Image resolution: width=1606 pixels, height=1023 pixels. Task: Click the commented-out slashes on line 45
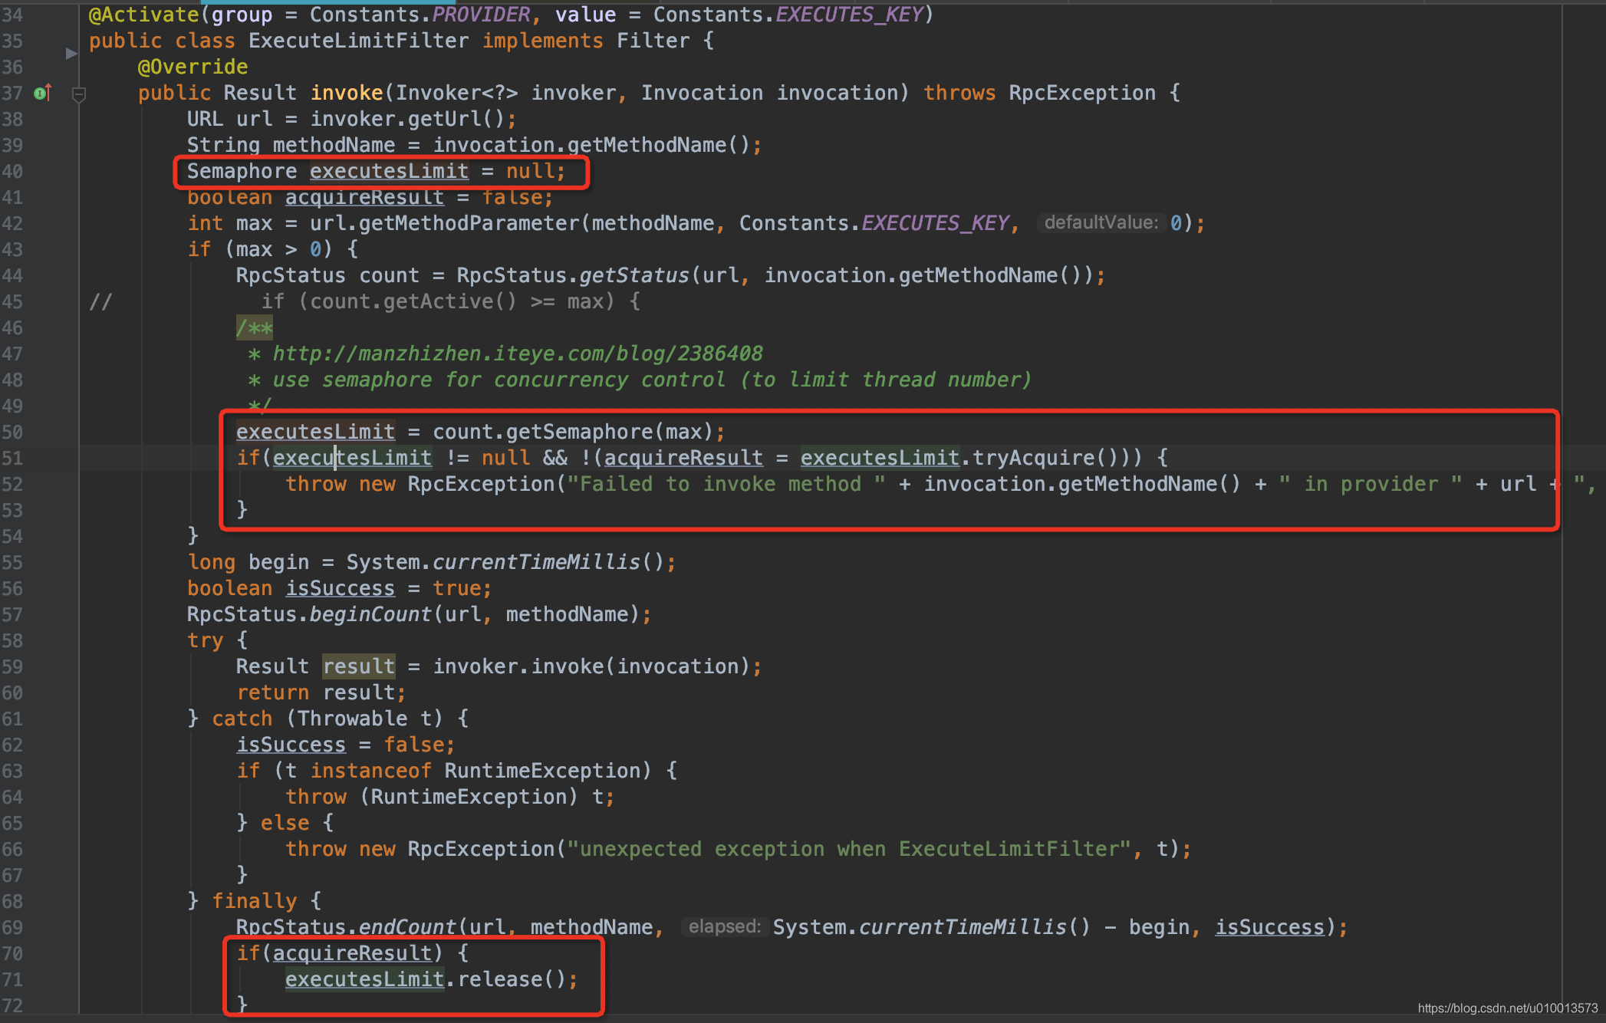pyautogui.click(x=100, y=301)
